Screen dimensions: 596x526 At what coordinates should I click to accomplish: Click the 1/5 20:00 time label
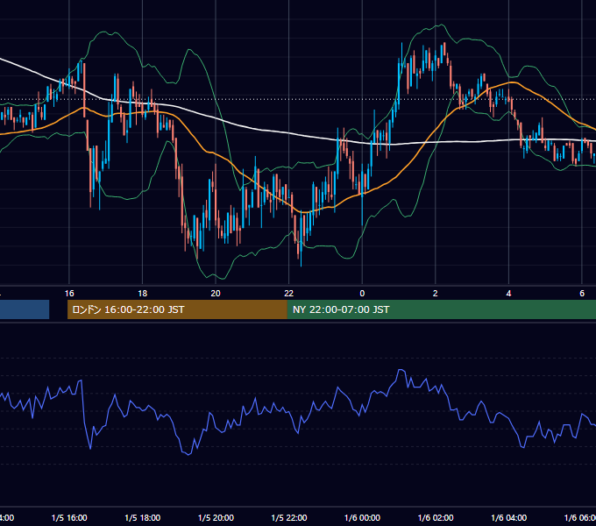click(216, 517)
